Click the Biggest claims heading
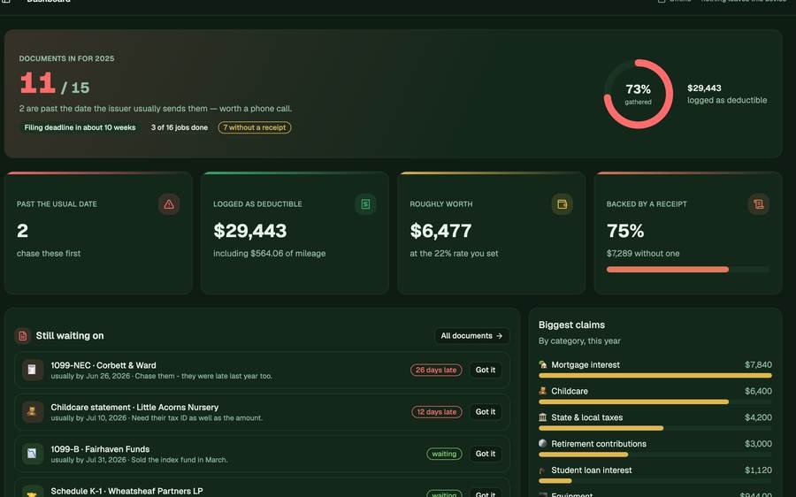Image resolution: width=796 pixels, height=497 pixels. 571,325
